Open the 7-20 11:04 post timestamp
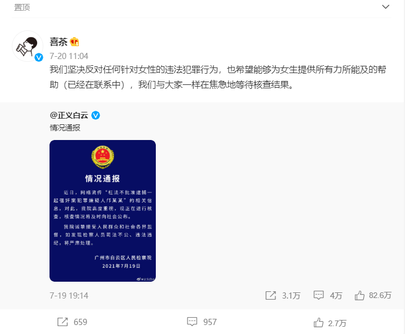Image resolution: width=405 pixels, height=334 pixels. pos(69,56)
